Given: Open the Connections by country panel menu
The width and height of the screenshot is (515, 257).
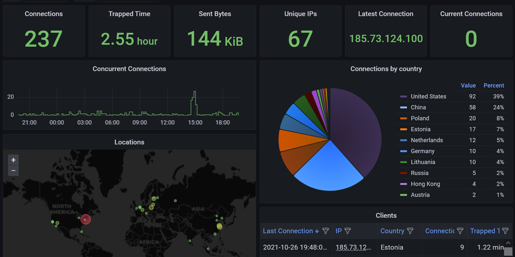Looking at the screenshot, I should click(x=386, y=69).
